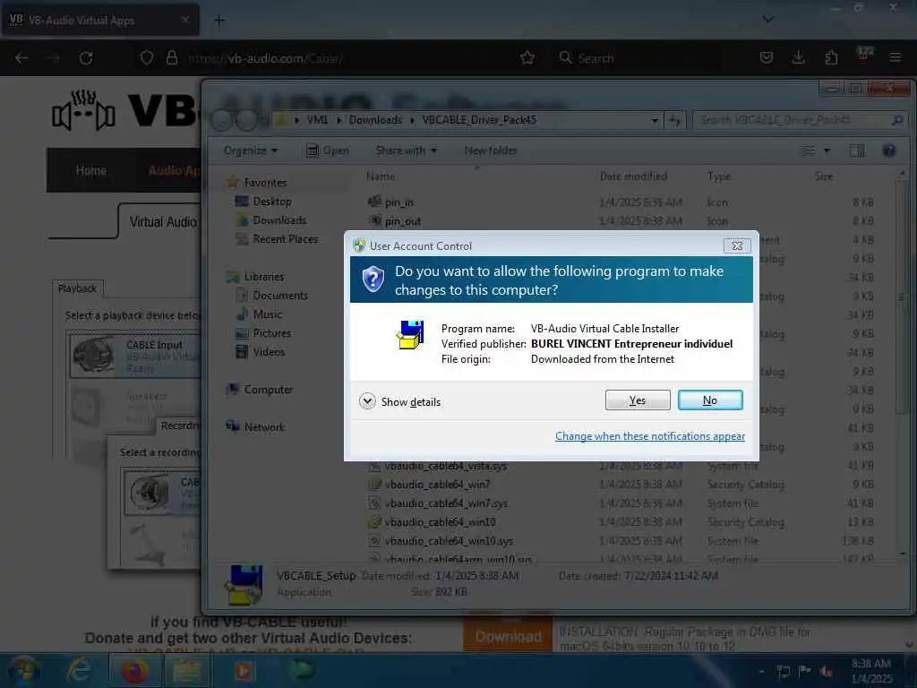
Task: Open Internet Explorer from taskbar
Action: 79,670
